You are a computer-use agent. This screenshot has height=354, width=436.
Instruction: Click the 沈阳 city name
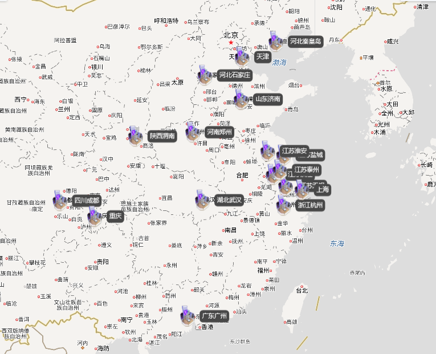pos(336,7)
